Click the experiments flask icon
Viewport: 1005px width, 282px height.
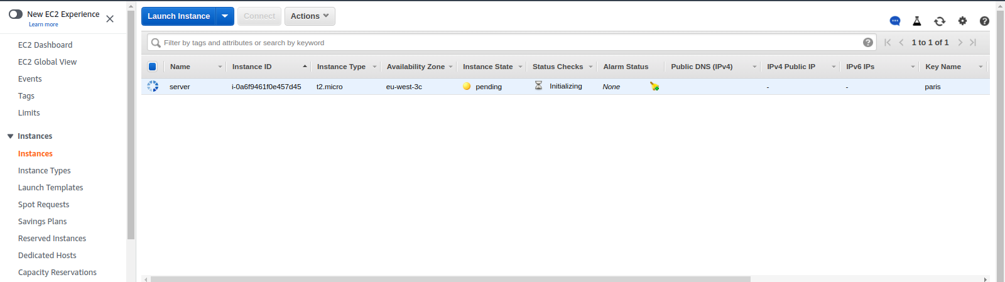tap(917, 21)
